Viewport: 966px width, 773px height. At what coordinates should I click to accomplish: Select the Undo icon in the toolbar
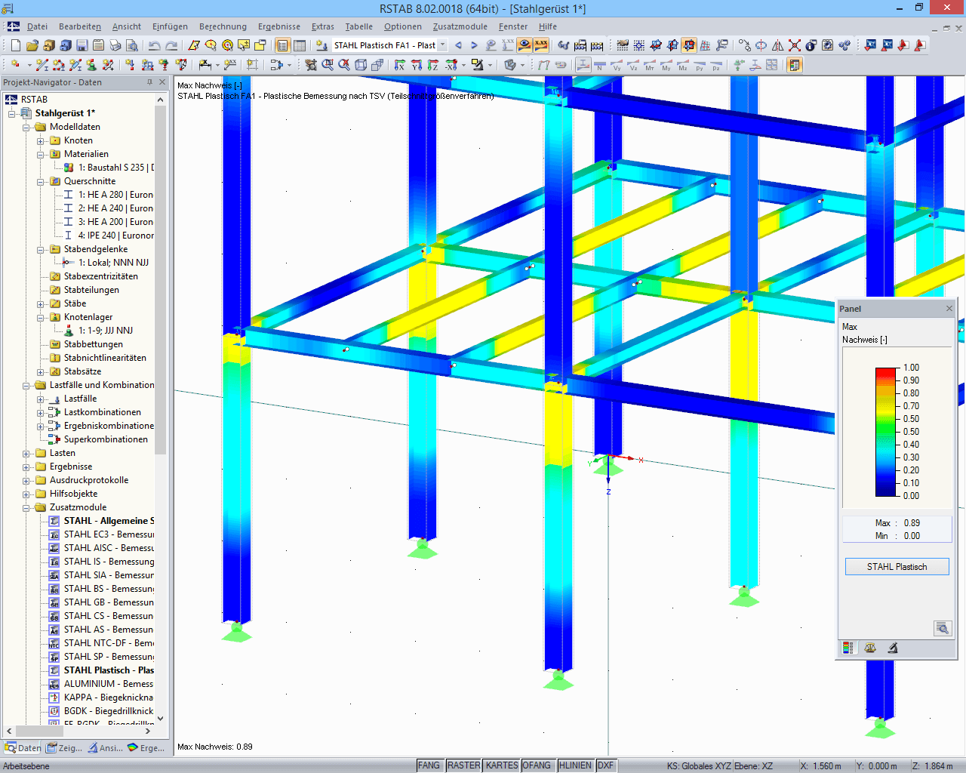(155, 45)
